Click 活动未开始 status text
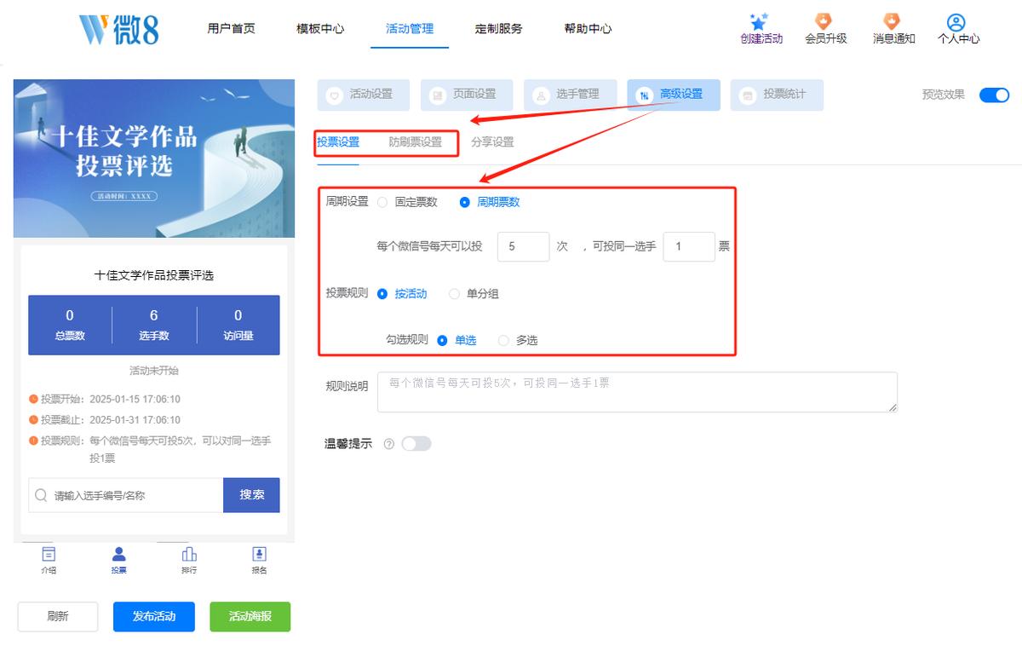This screenshot has width=1022, height=657. 154,371
